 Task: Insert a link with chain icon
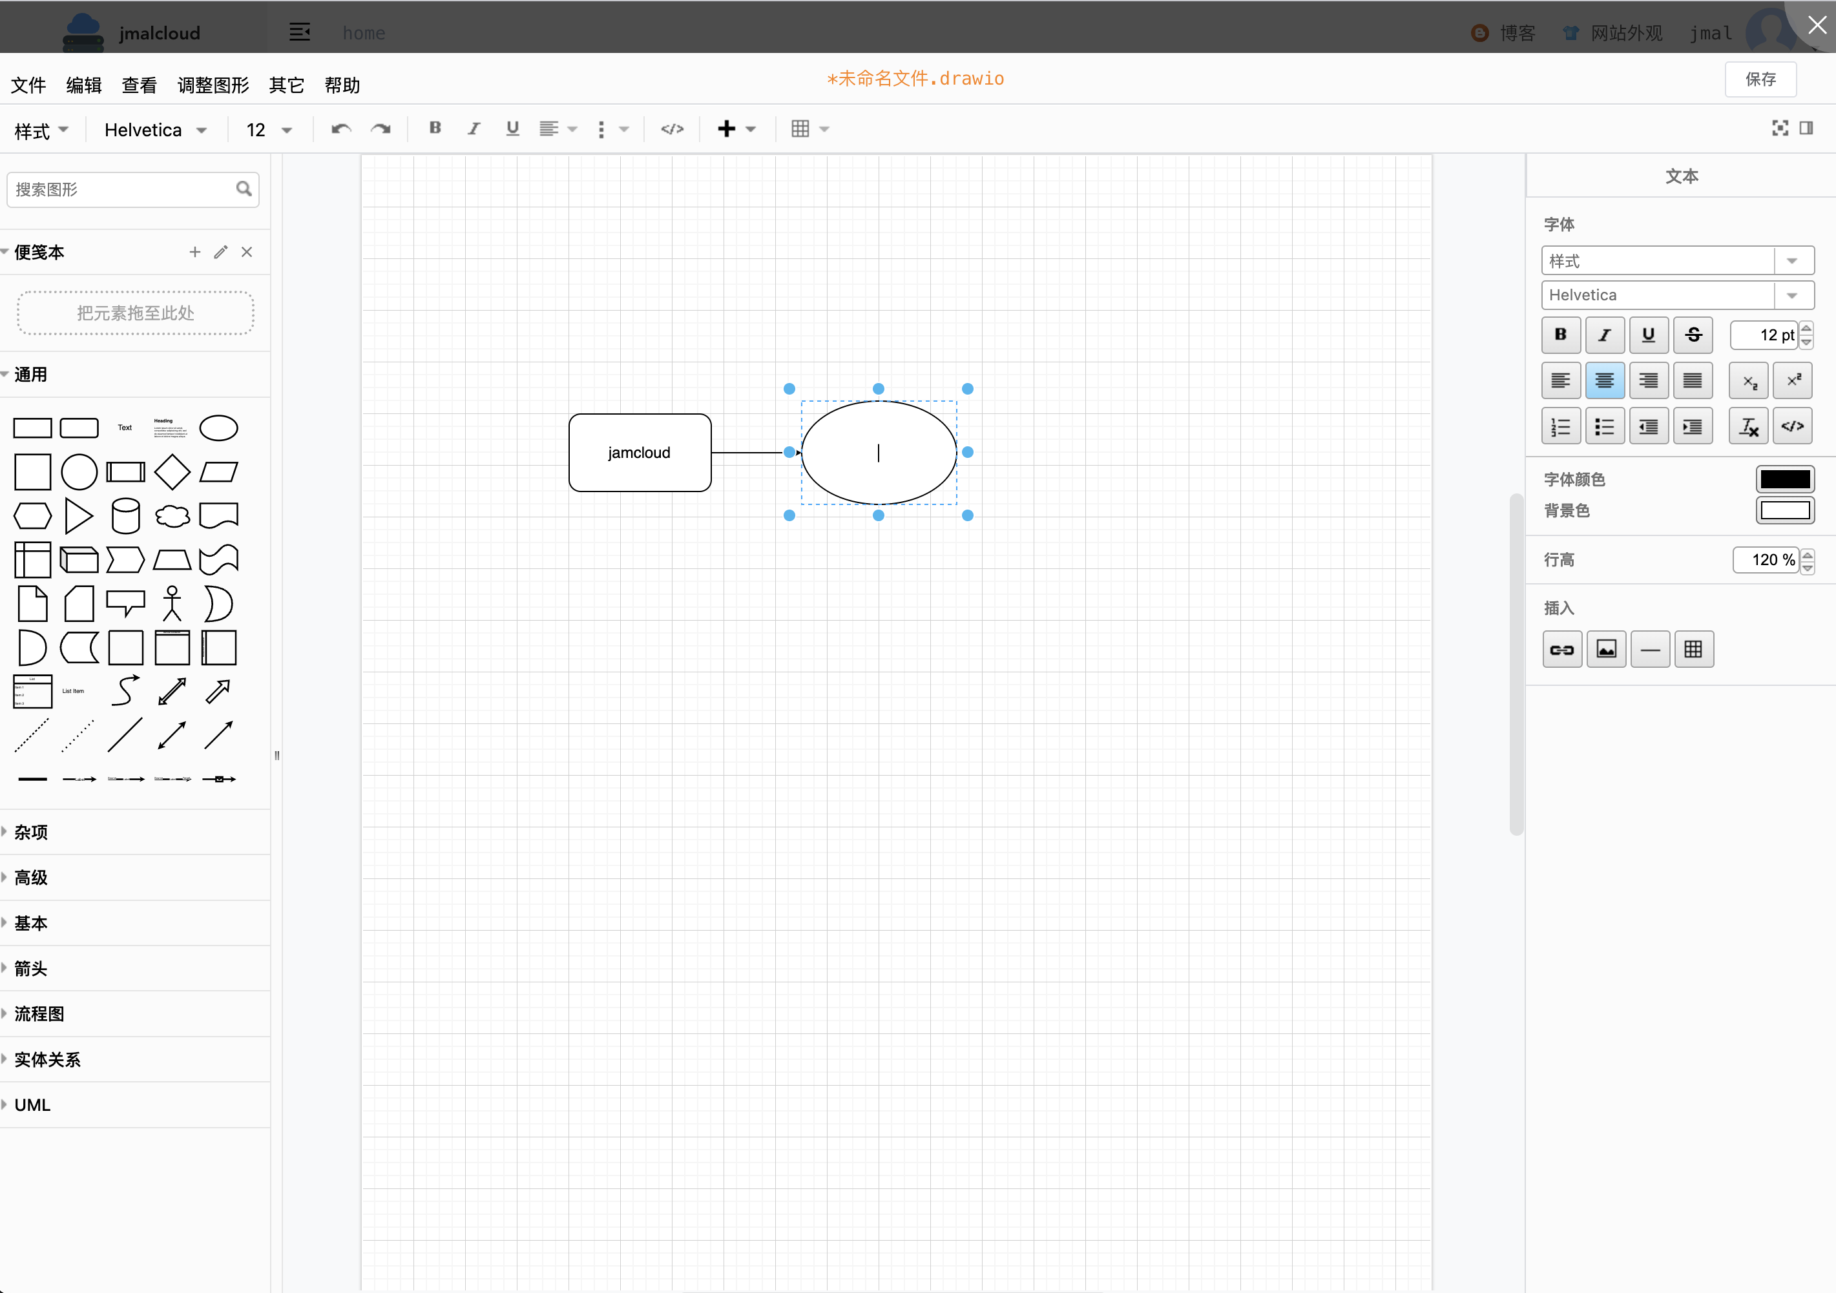coord(1561,649)
